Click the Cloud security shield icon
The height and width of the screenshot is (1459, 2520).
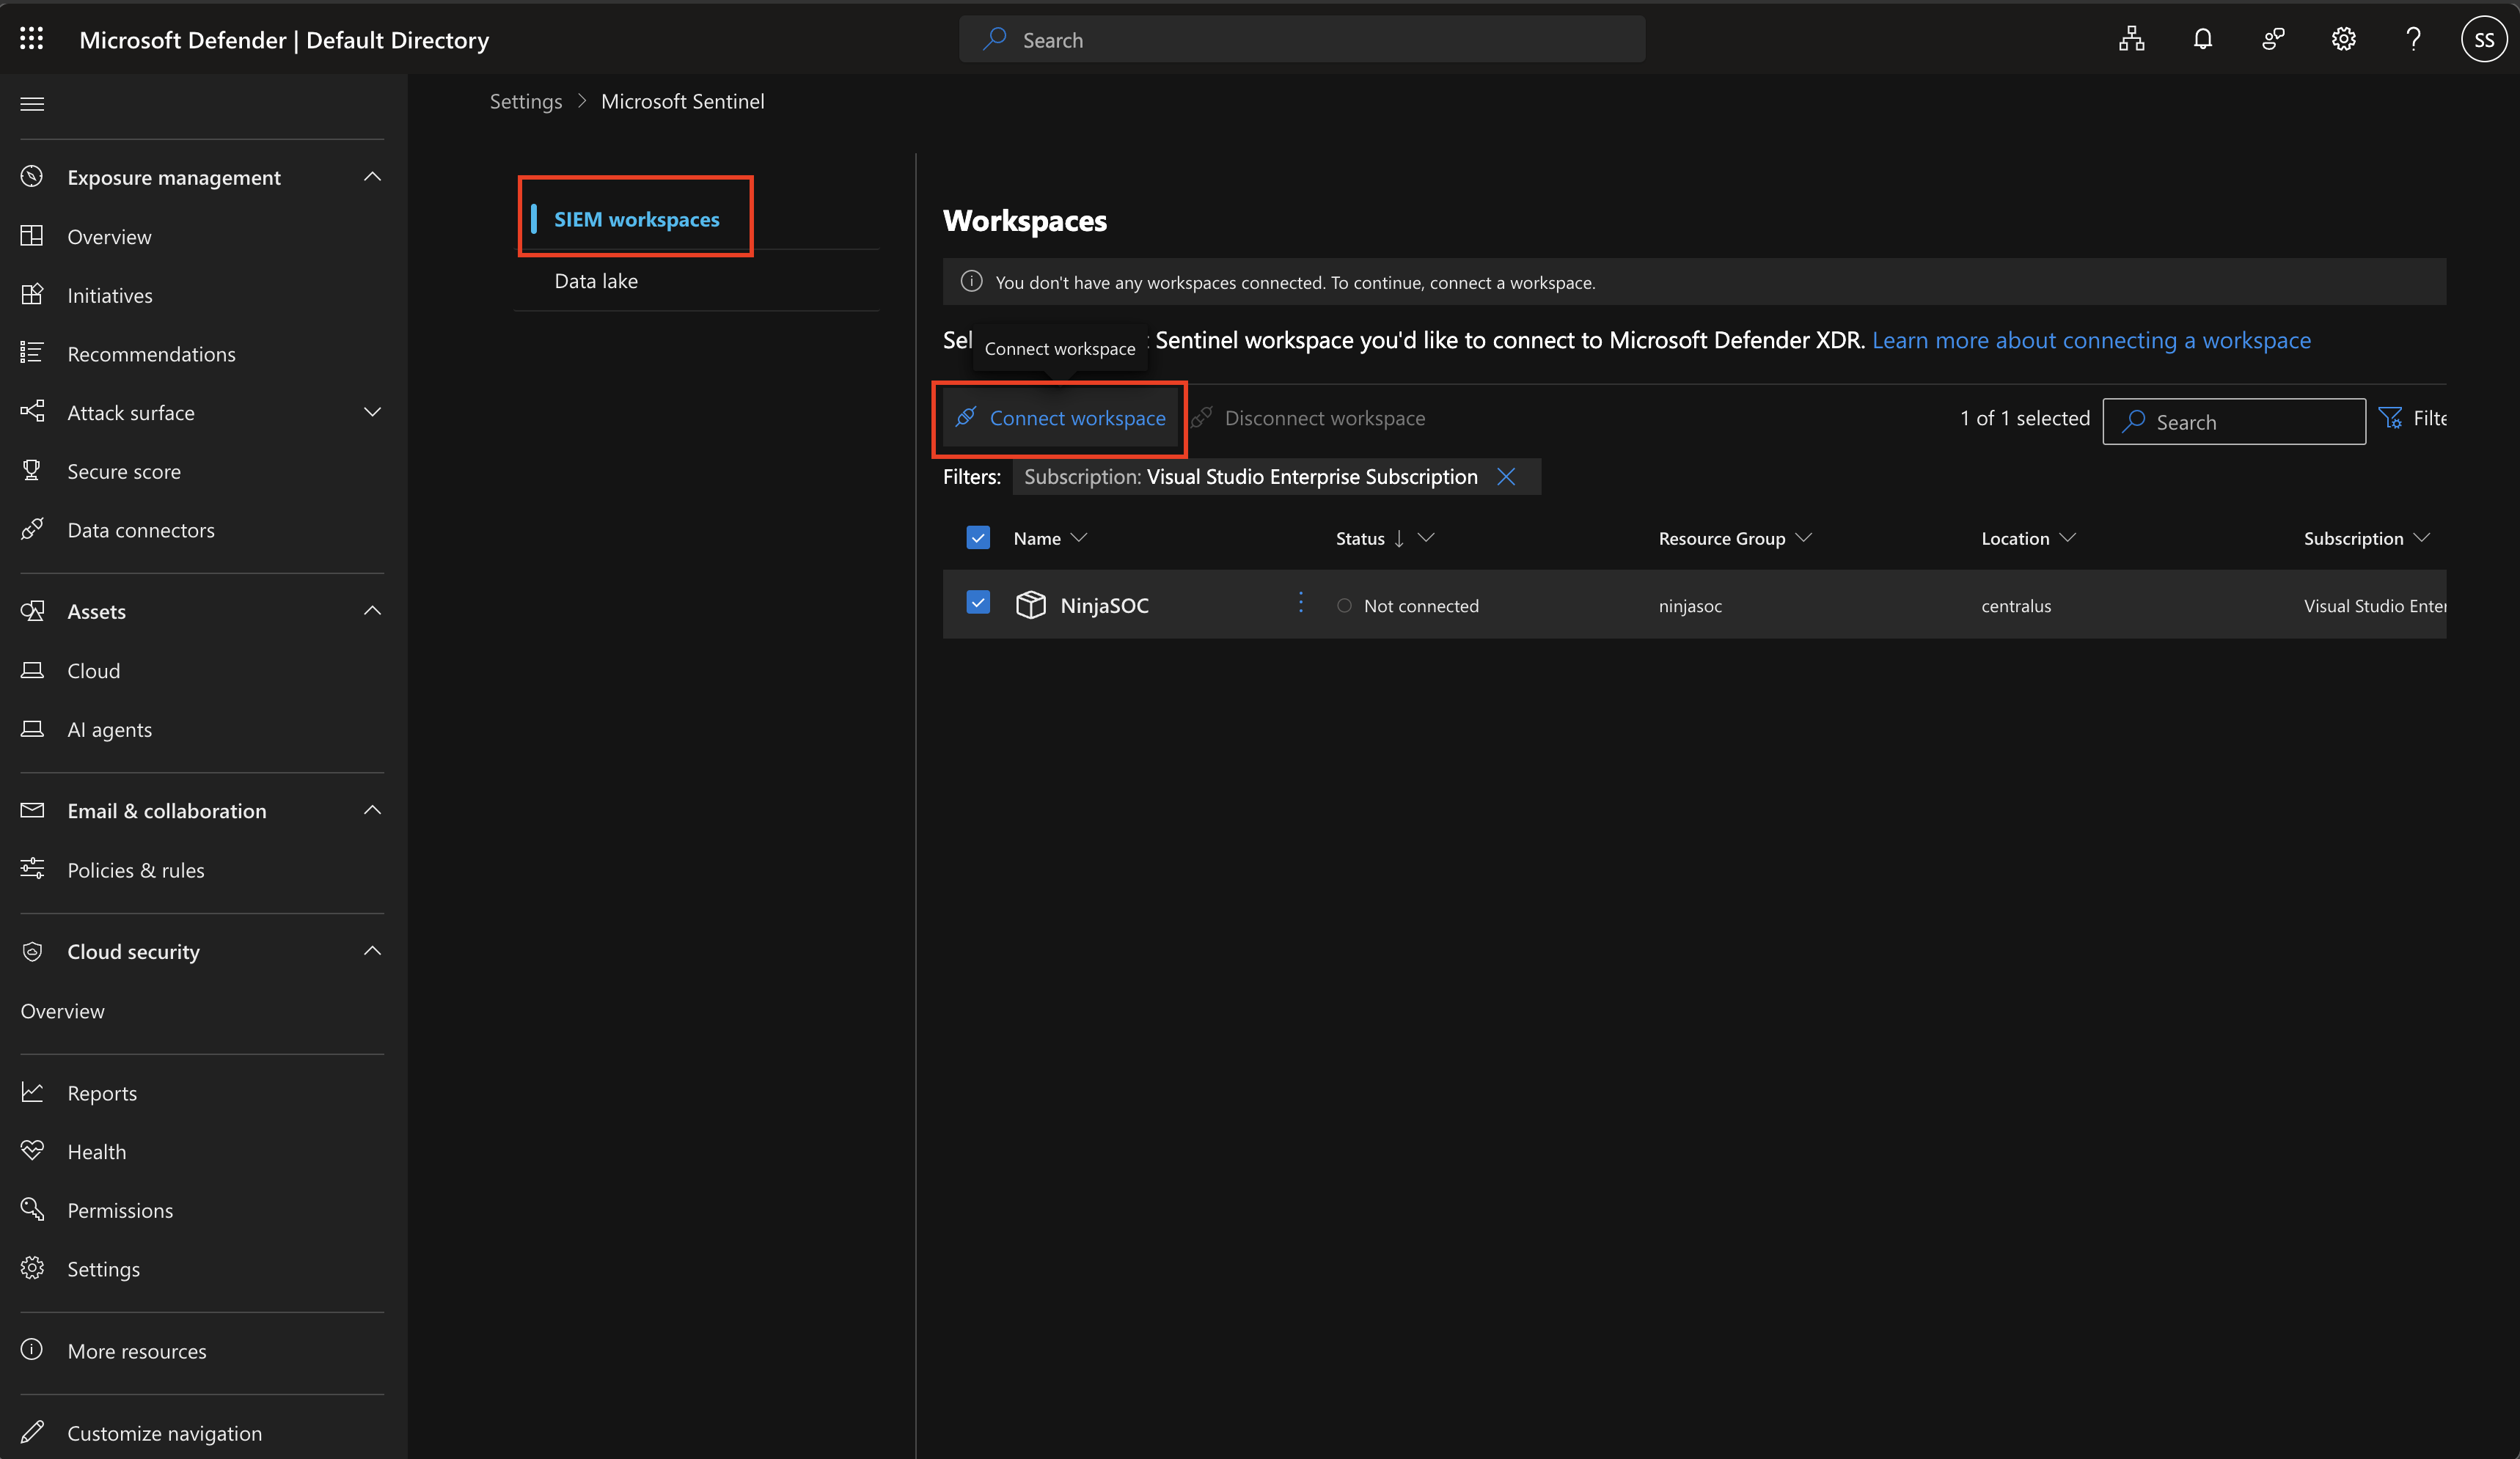pyautogui.click(x=32, y=951)
